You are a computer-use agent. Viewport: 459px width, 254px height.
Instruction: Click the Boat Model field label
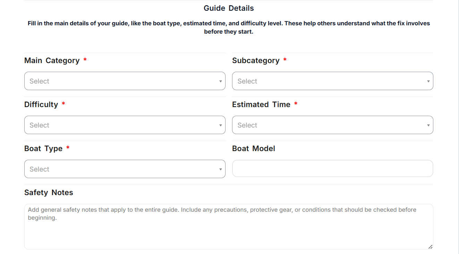click(254, 149)
